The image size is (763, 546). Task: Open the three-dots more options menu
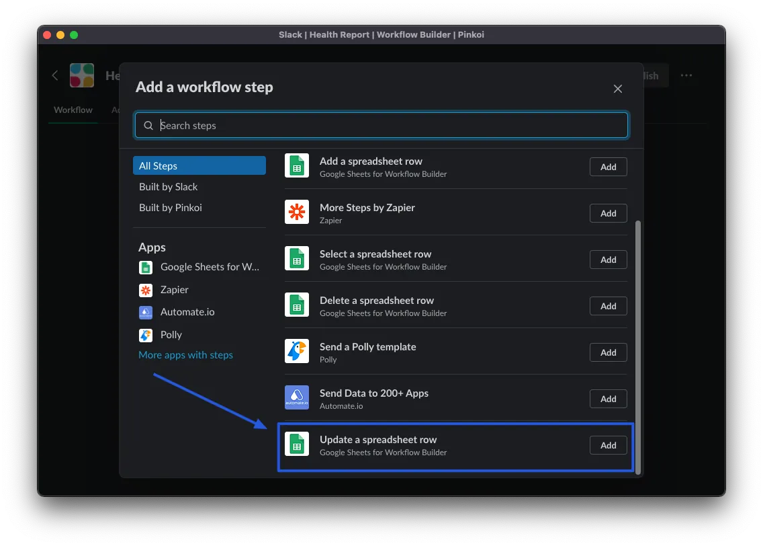686,76
